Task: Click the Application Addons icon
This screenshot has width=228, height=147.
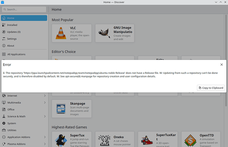Action: click(x=4, y=137)
